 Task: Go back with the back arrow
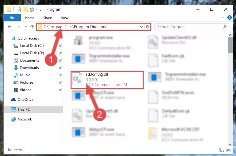[x=10, y=27]
